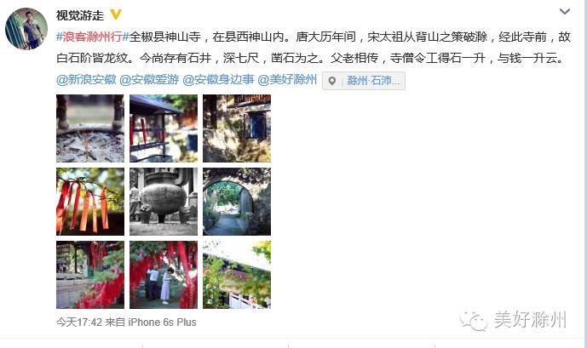View the old wall with blue window photo

coord(237,128)
